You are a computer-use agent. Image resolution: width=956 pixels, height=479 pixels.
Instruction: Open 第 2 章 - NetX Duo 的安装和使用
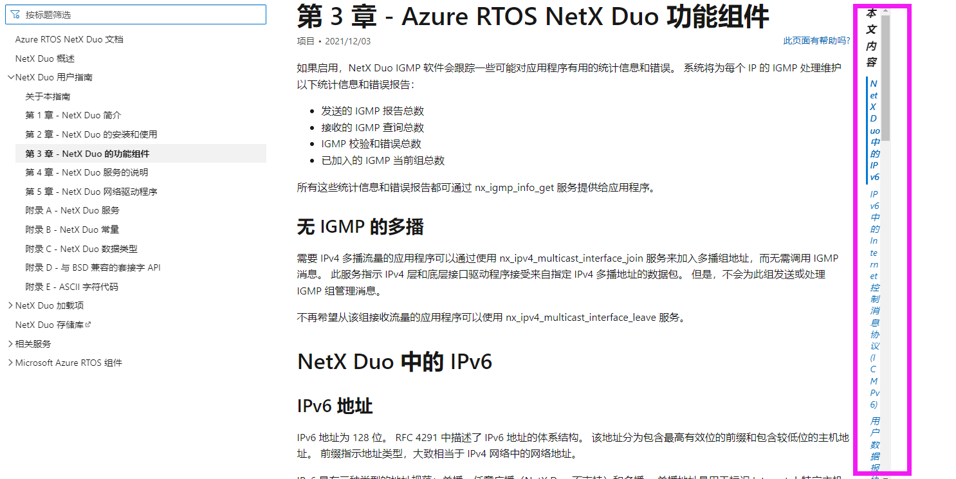click(x=91, y=134)
